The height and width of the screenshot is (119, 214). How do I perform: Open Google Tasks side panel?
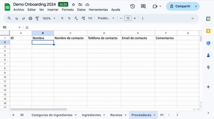pos(208,43)
